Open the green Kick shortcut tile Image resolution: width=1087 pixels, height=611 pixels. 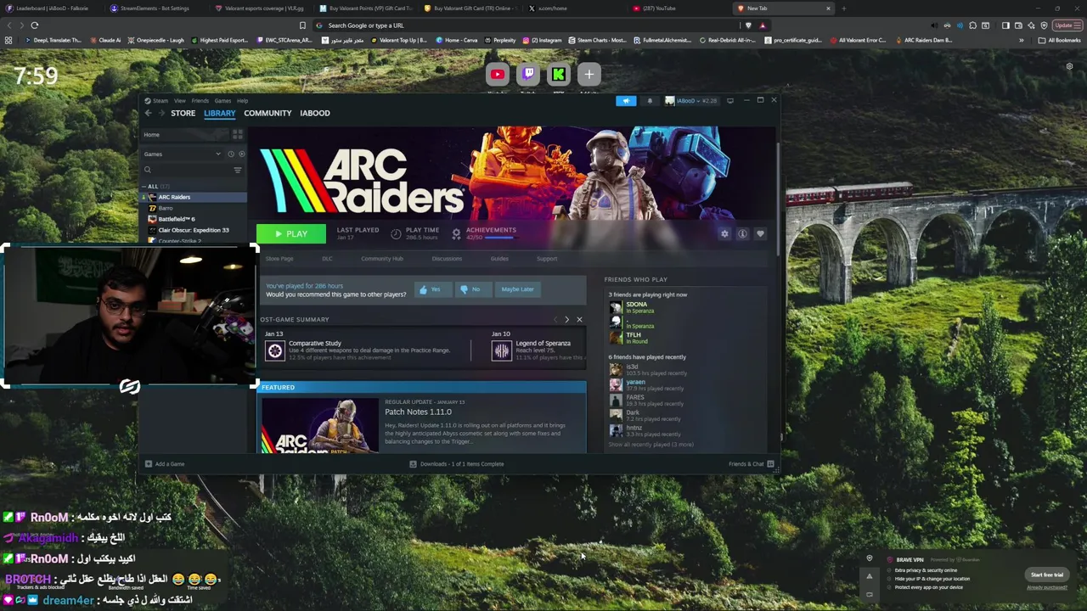coord(559,75)
